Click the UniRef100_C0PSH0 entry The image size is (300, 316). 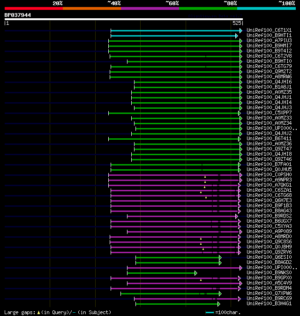coord(269,175)
